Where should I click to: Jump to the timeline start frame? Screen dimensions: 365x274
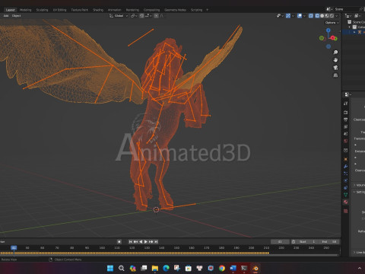[x=131, y=242]
